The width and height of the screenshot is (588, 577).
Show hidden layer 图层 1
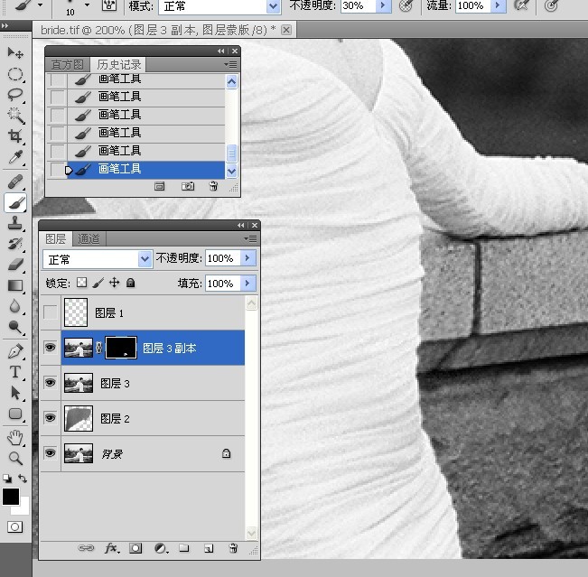pyautogui.click(x=51, y=312)
